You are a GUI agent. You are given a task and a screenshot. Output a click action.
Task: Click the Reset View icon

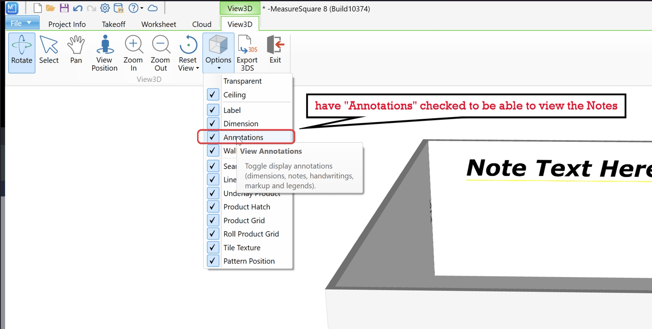(x=188, y=45)
